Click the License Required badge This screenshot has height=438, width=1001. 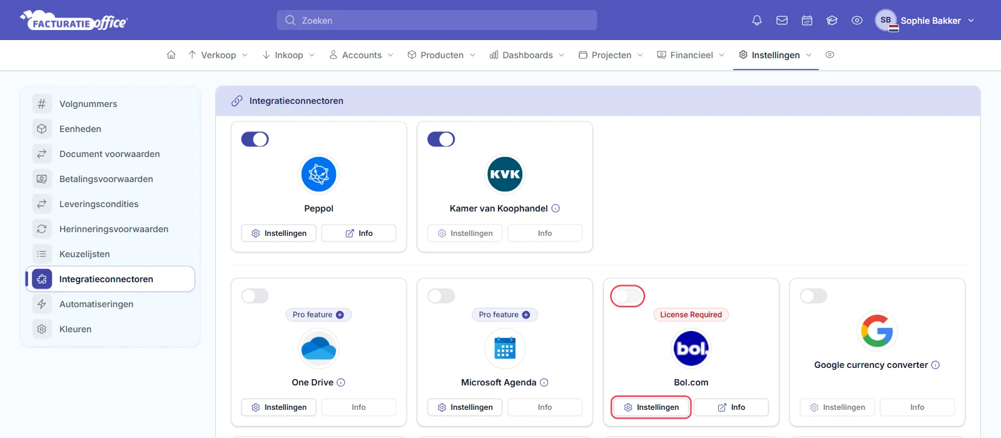(x=691, y=315)
